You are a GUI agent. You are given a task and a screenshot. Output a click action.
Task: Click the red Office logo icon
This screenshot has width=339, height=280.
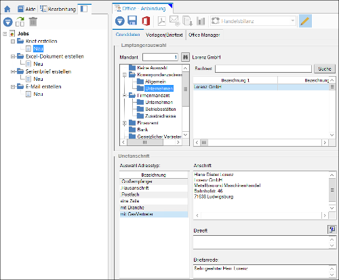146,21
